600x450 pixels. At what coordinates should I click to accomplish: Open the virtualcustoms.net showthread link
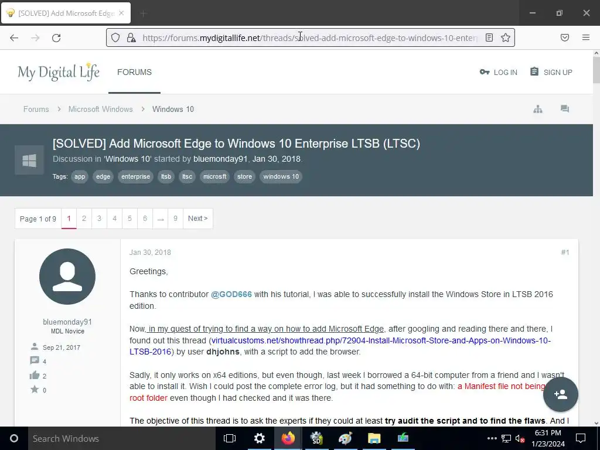[x=340, y=346]
